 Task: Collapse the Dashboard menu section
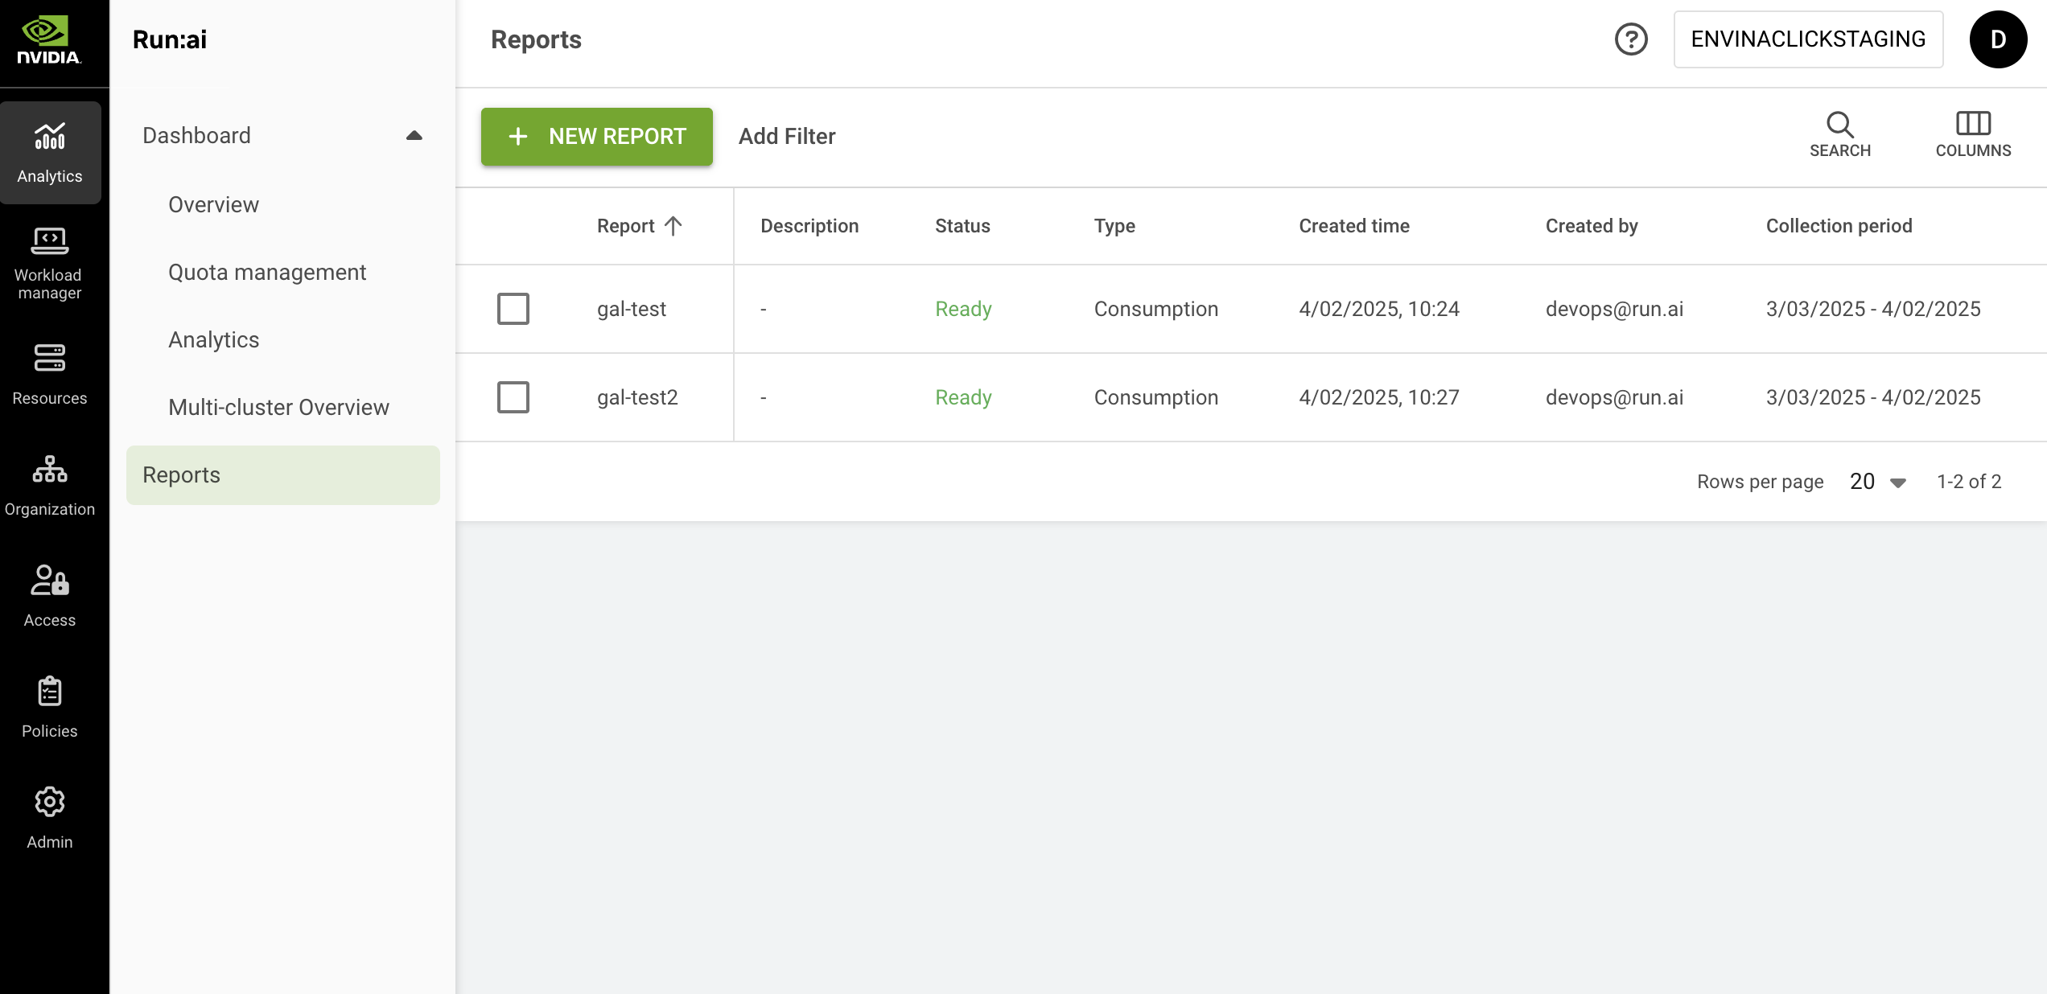tap(414, 136)
